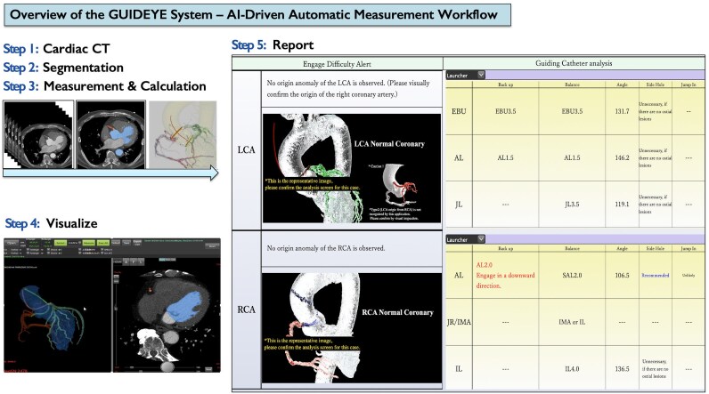Select the L orientation button in the CT viewer
The image size is (709, 394).
tap(141, 261)
